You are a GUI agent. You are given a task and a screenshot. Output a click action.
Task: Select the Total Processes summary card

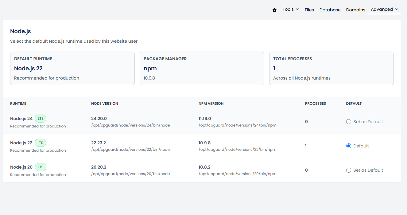click(x=331, y=68)
